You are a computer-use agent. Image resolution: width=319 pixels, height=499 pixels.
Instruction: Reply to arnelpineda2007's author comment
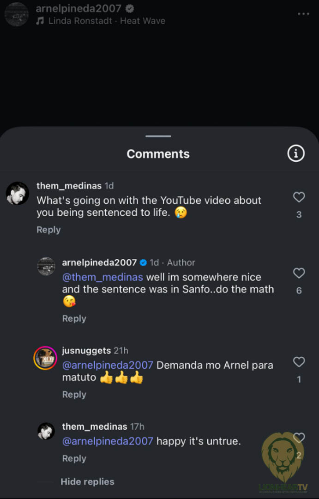click(x=74, y=318)
